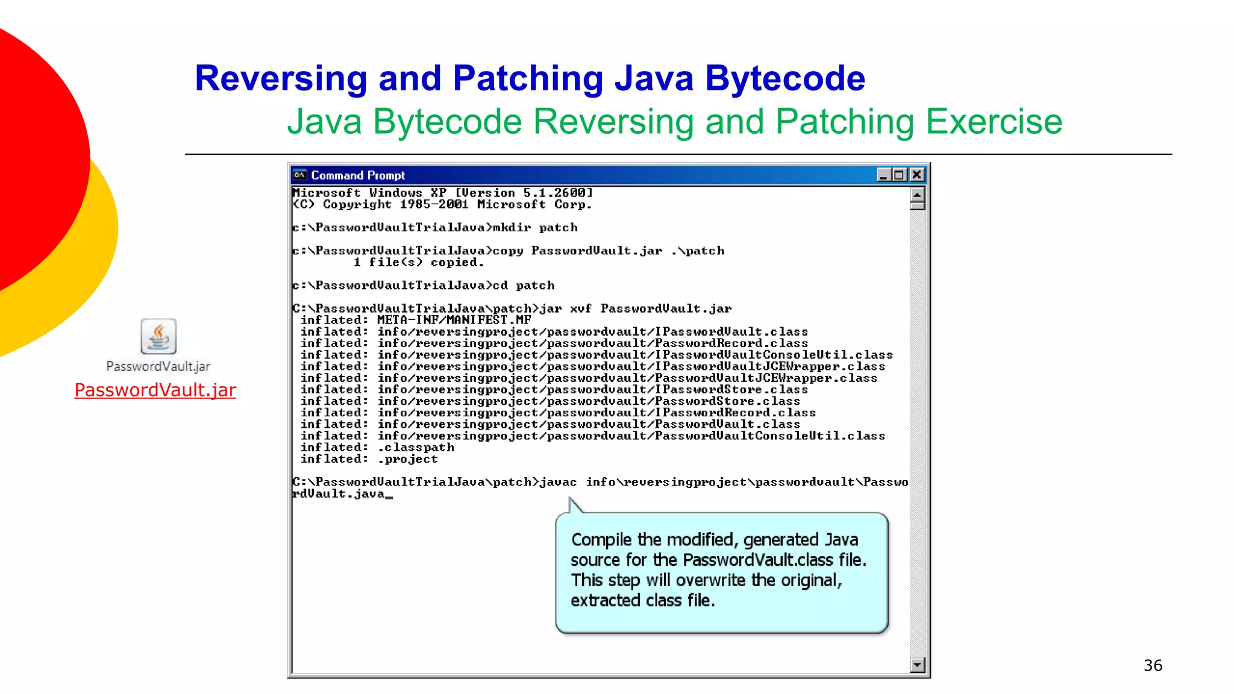1234x694 pixels.
Task: Minimize the Command Prompt window
Action: [x=884, y=175]
